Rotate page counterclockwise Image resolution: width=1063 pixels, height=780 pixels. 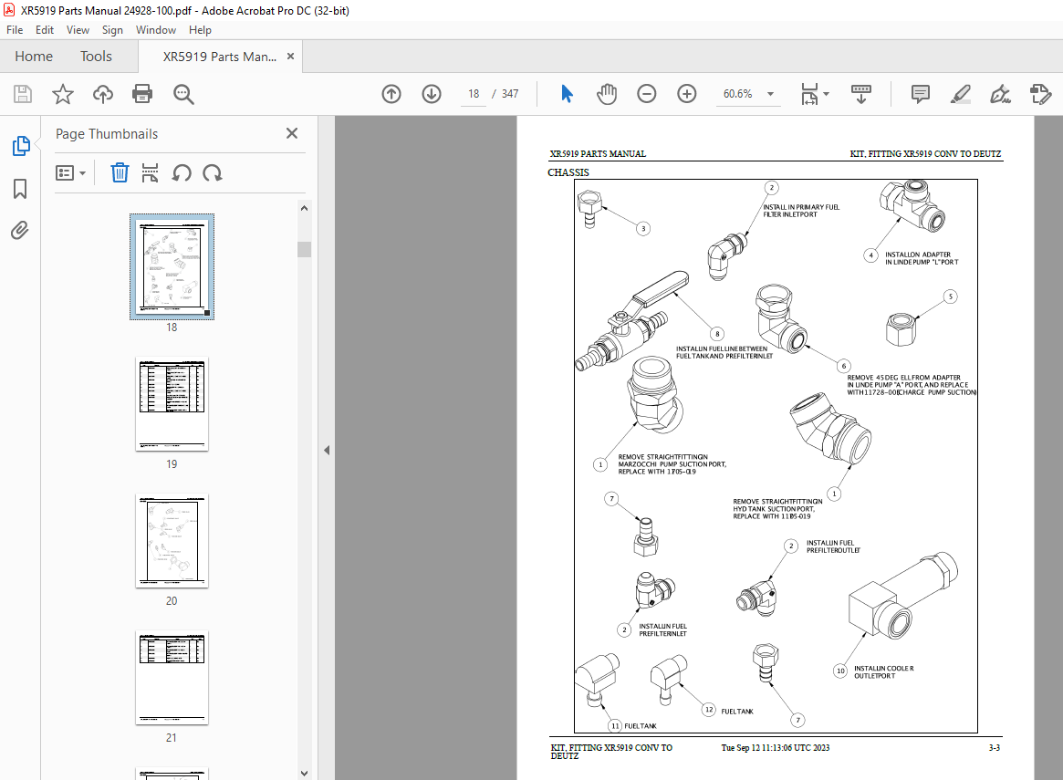coord(181,172)
